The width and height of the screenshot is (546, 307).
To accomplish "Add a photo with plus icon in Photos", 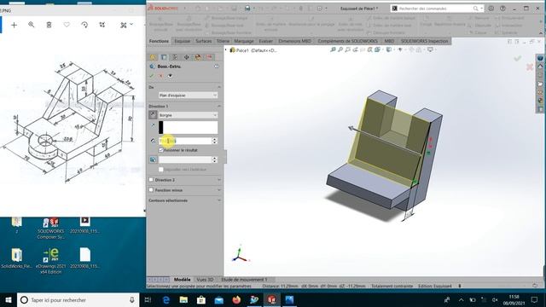I will click(14, 25).
